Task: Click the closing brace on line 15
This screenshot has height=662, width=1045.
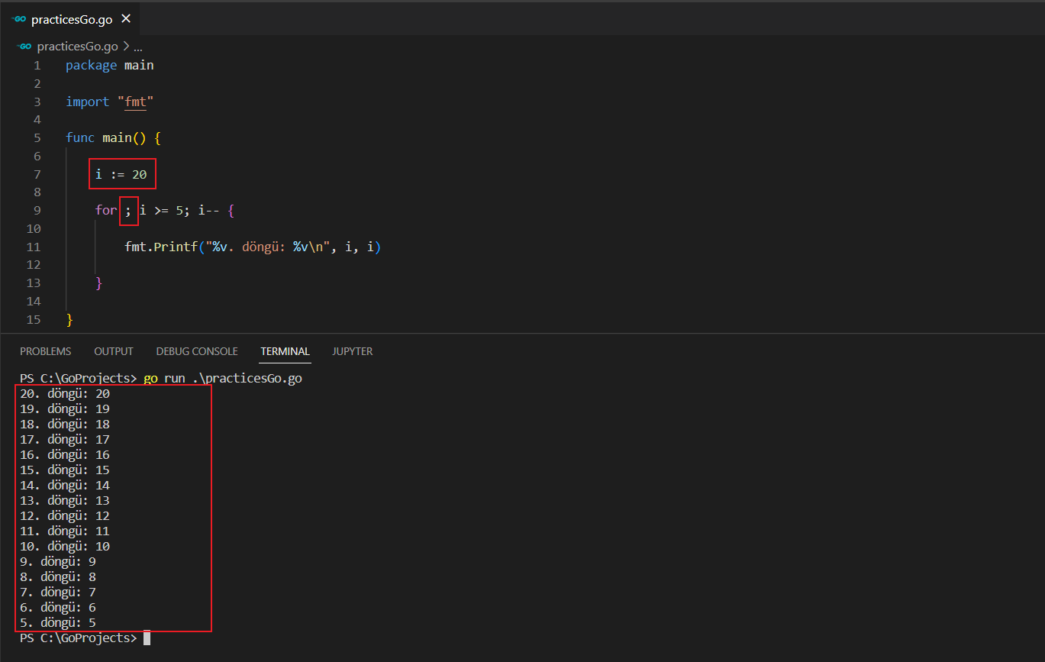Action: pyautogui.click(x=69, y=319)
